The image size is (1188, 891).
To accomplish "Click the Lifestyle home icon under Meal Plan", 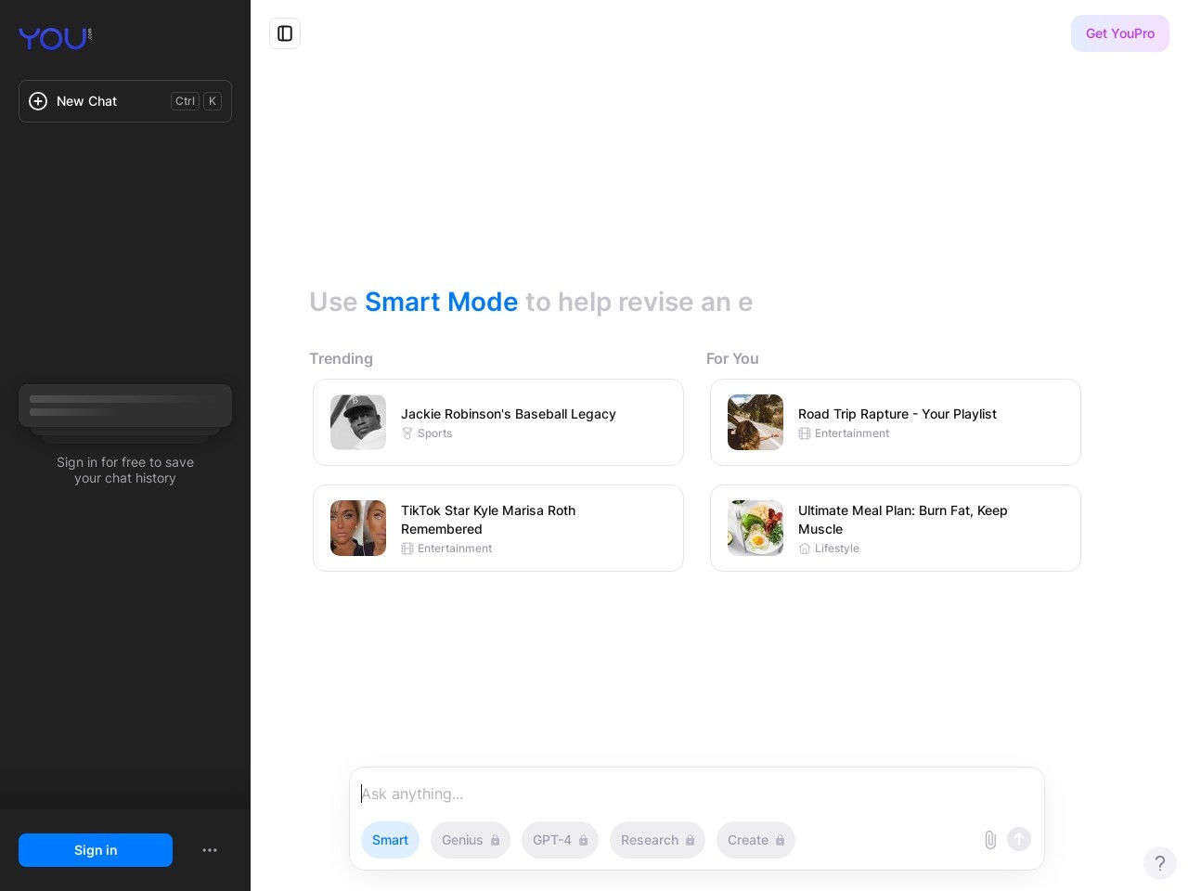I will (805, 549).
